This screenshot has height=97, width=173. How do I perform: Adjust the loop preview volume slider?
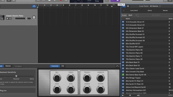click(x=130, y=95)
